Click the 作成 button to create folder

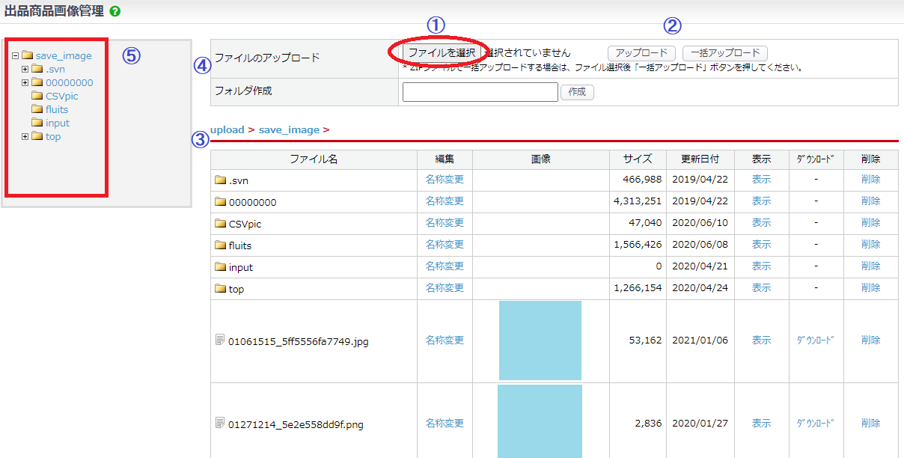(577, 92)
